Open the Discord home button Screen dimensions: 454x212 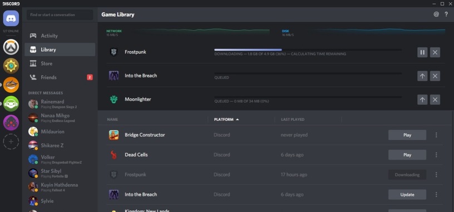tap(11, 18)
